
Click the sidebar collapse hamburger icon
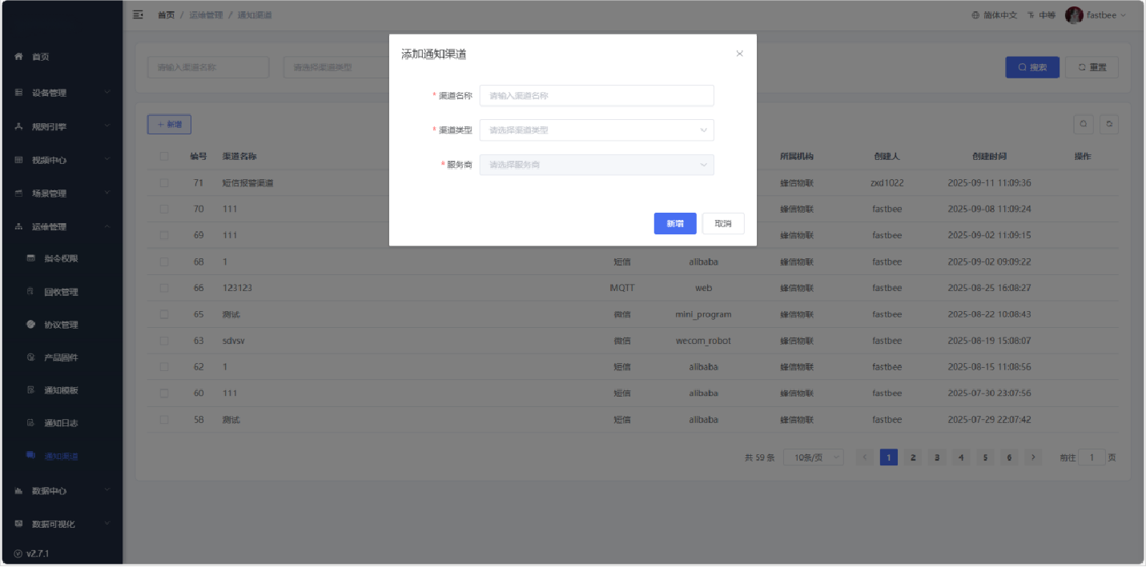(138, 15)
